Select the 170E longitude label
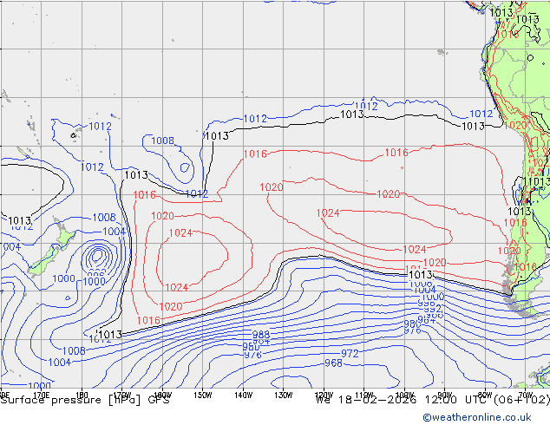Image resolution: width=550 pixels, height=425 pixels. 42,395
